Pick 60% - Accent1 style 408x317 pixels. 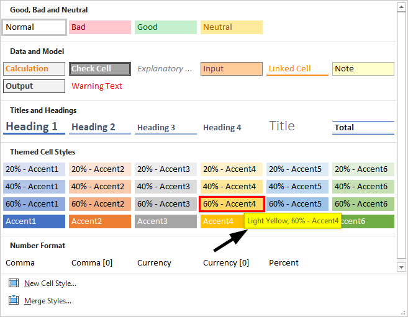34,204
